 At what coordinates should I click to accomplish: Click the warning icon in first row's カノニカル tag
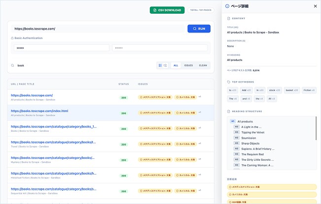tap(178, 97)
